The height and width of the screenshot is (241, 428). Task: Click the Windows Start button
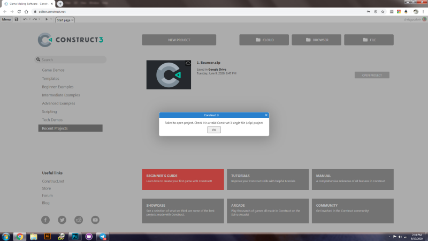(6, 237)
